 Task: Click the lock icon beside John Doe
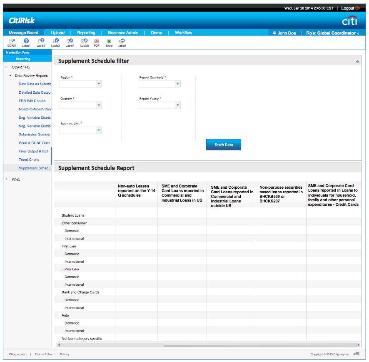click(x=274, y=33)
